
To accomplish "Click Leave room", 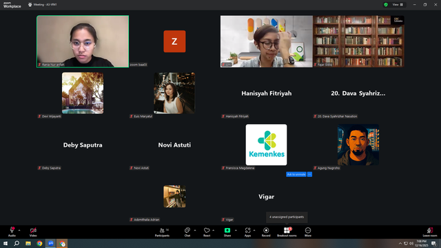I will tap(430, 232).
